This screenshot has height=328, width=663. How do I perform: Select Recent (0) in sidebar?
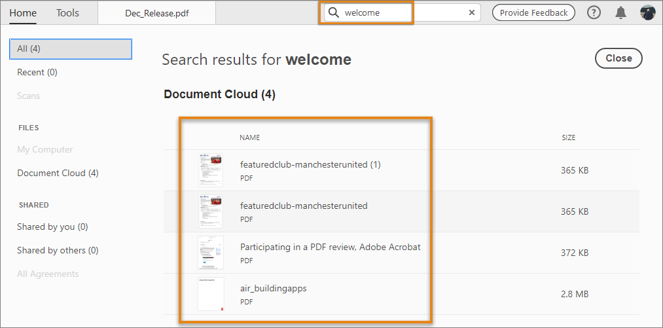tap(37, 72)
